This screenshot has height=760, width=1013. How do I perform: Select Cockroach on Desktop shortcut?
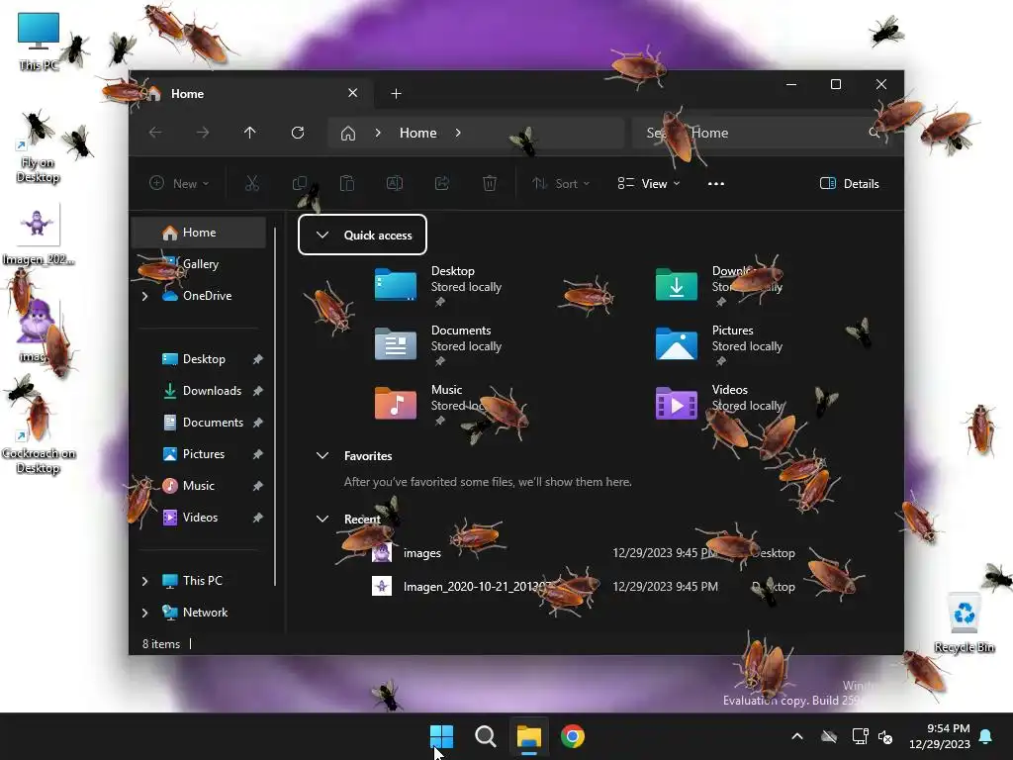[39, 434]
